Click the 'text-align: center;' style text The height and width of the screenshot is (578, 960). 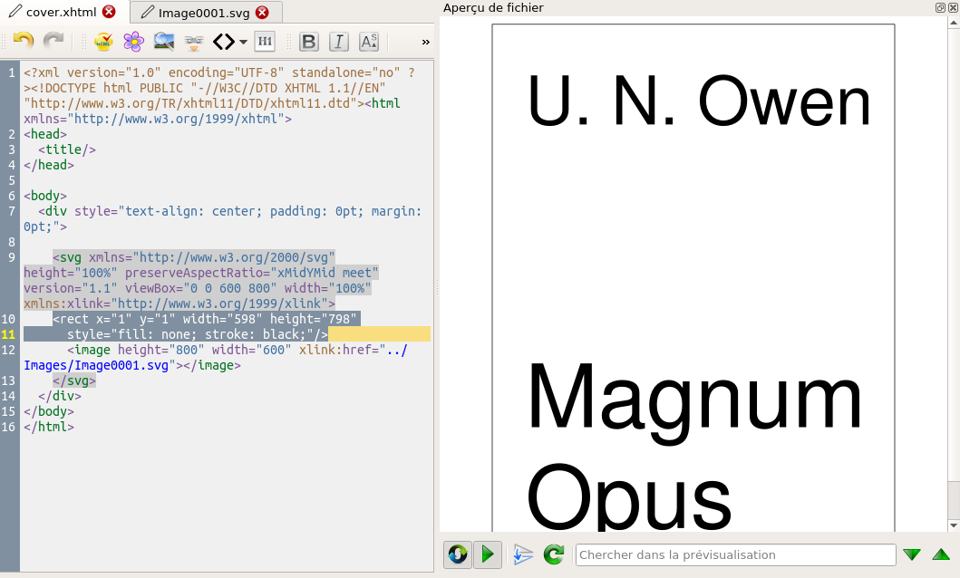coord(193,211)
